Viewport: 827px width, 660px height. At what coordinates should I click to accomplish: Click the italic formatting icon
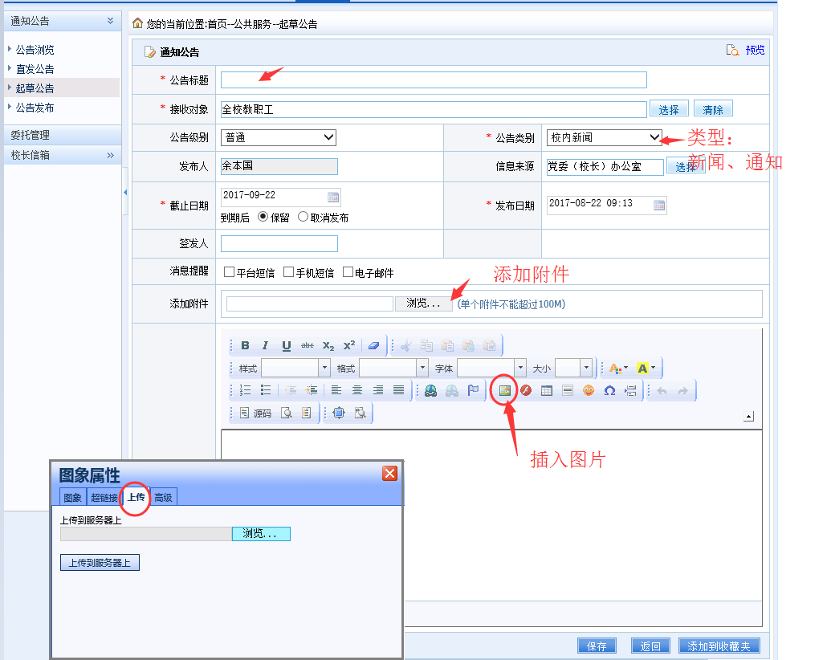click(266, 345)
